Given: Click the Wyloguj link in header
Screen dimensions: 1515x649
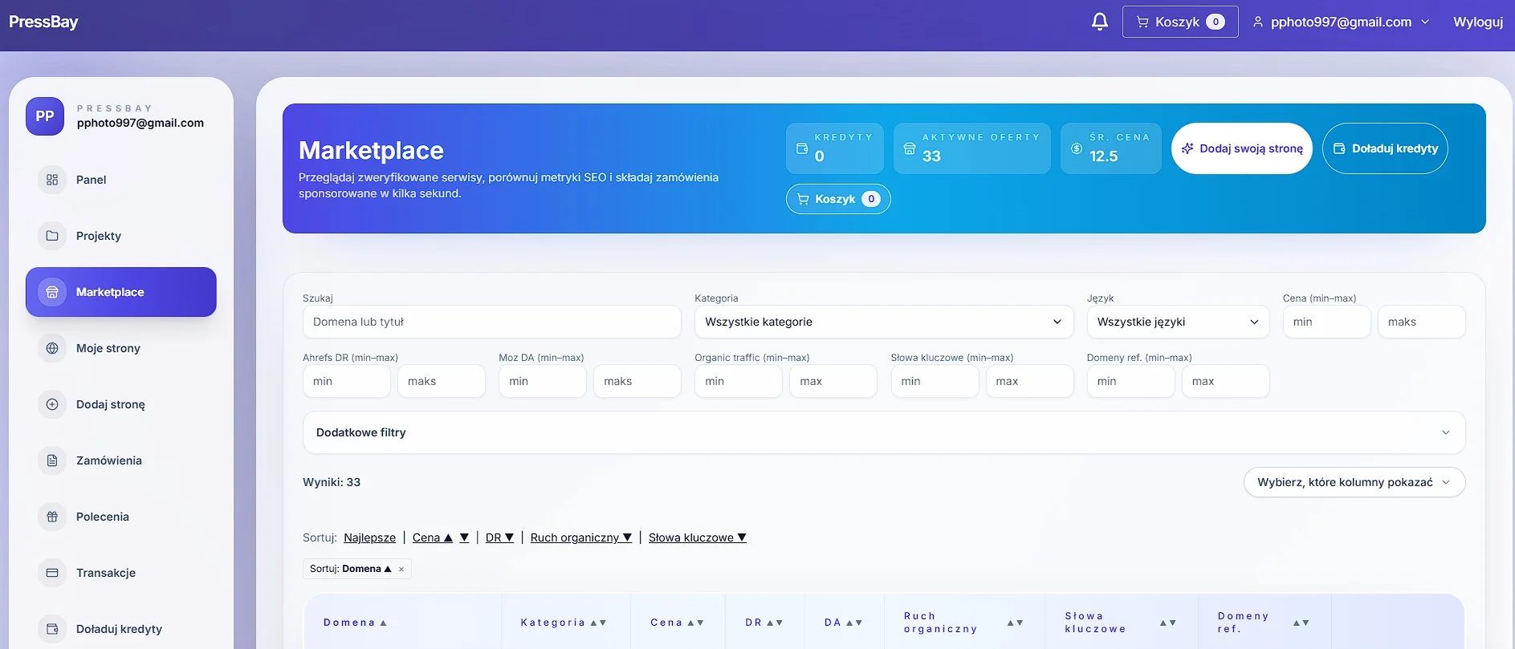Looking at the screenshot, I should pos(1477,22).
